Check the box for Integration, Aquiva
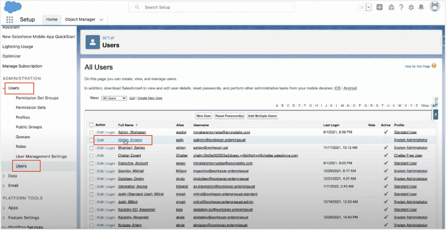The image size is (446, 230). click(x=92, y=187)
